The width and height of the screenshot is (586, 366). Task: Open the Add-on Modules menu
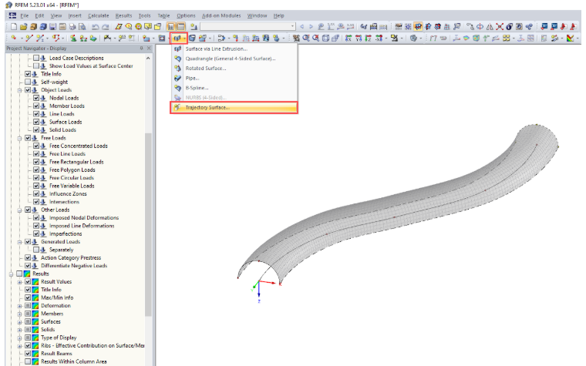pos(221,15)
